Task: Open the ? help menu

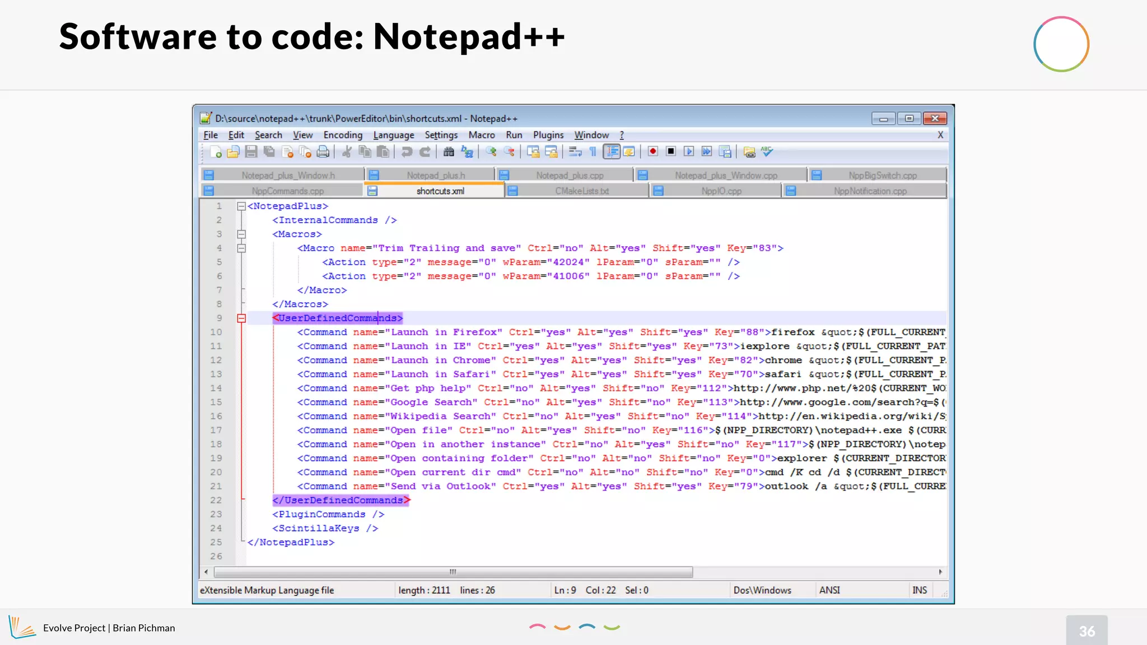Action: pyautogui.click(x=622, y=135)
